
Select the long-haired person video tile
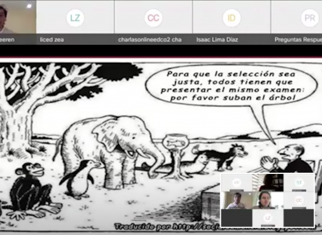pyautogui.click(x=268, y=200)
